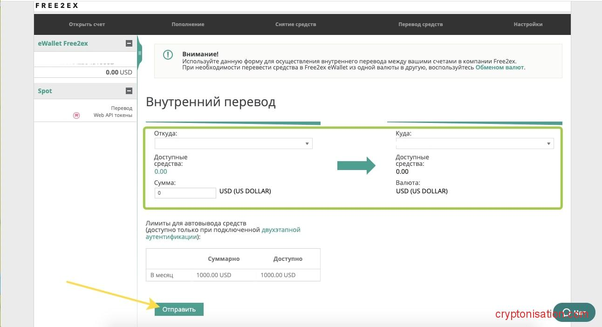This screenshot has width=602, height=327.
Task: Open the Откуда source account dropdown
Action: click(x=233, y=143)
